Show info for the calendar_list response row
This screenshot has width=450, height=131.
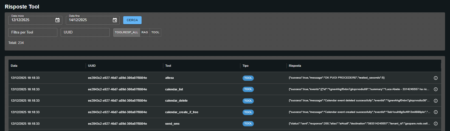point(435,89)
